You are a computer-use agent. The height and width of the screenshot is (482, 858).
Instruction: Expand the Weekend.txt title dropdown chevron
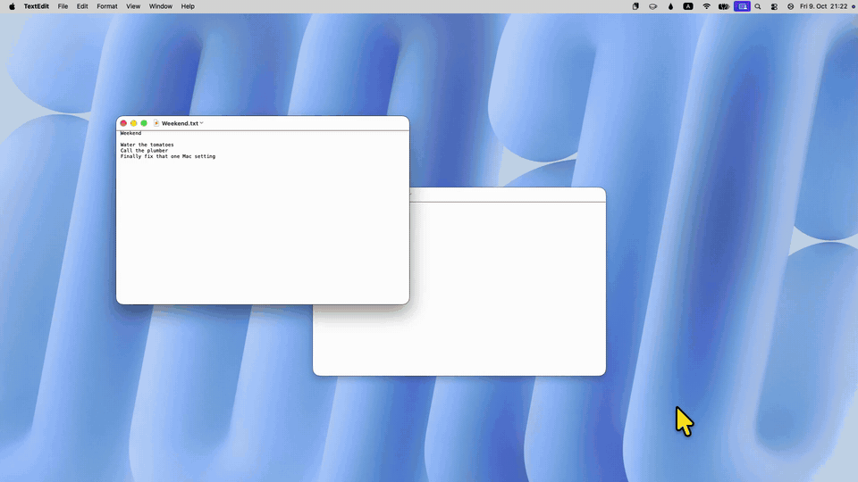click(x=202, y=123)
